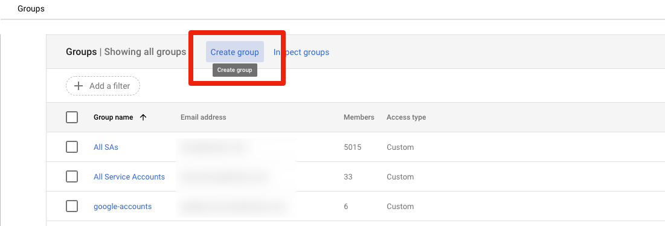
Task: Click the Groups Showing all groups heading
Action: pyautogui.click(x=126, y=52)
